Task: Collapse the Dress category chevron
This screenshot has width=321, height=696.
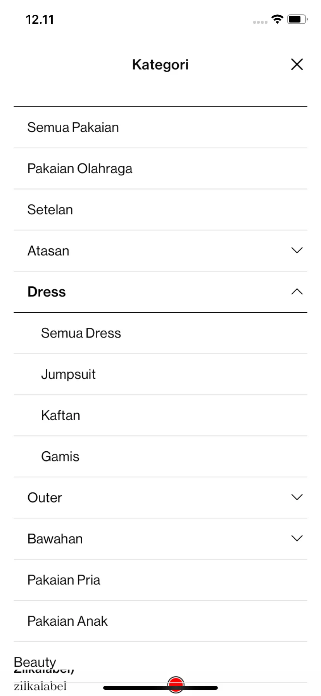Action: tap(297, 292)
